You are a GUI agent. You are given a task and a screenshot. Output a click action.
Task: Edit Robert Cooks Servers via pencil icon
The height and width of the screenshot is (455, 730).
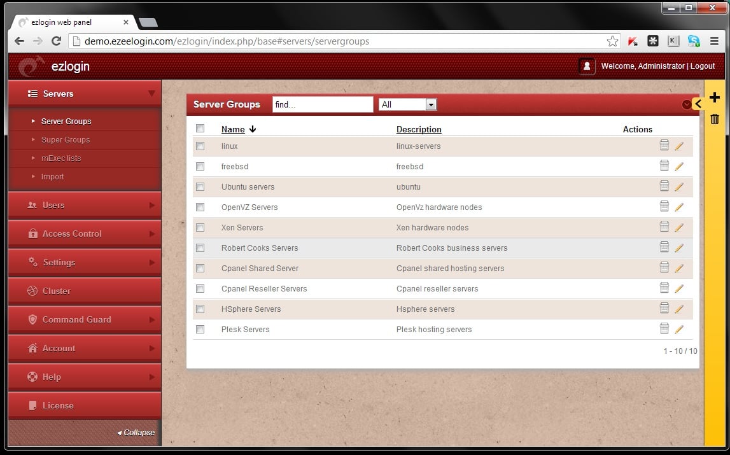(679, 248)
